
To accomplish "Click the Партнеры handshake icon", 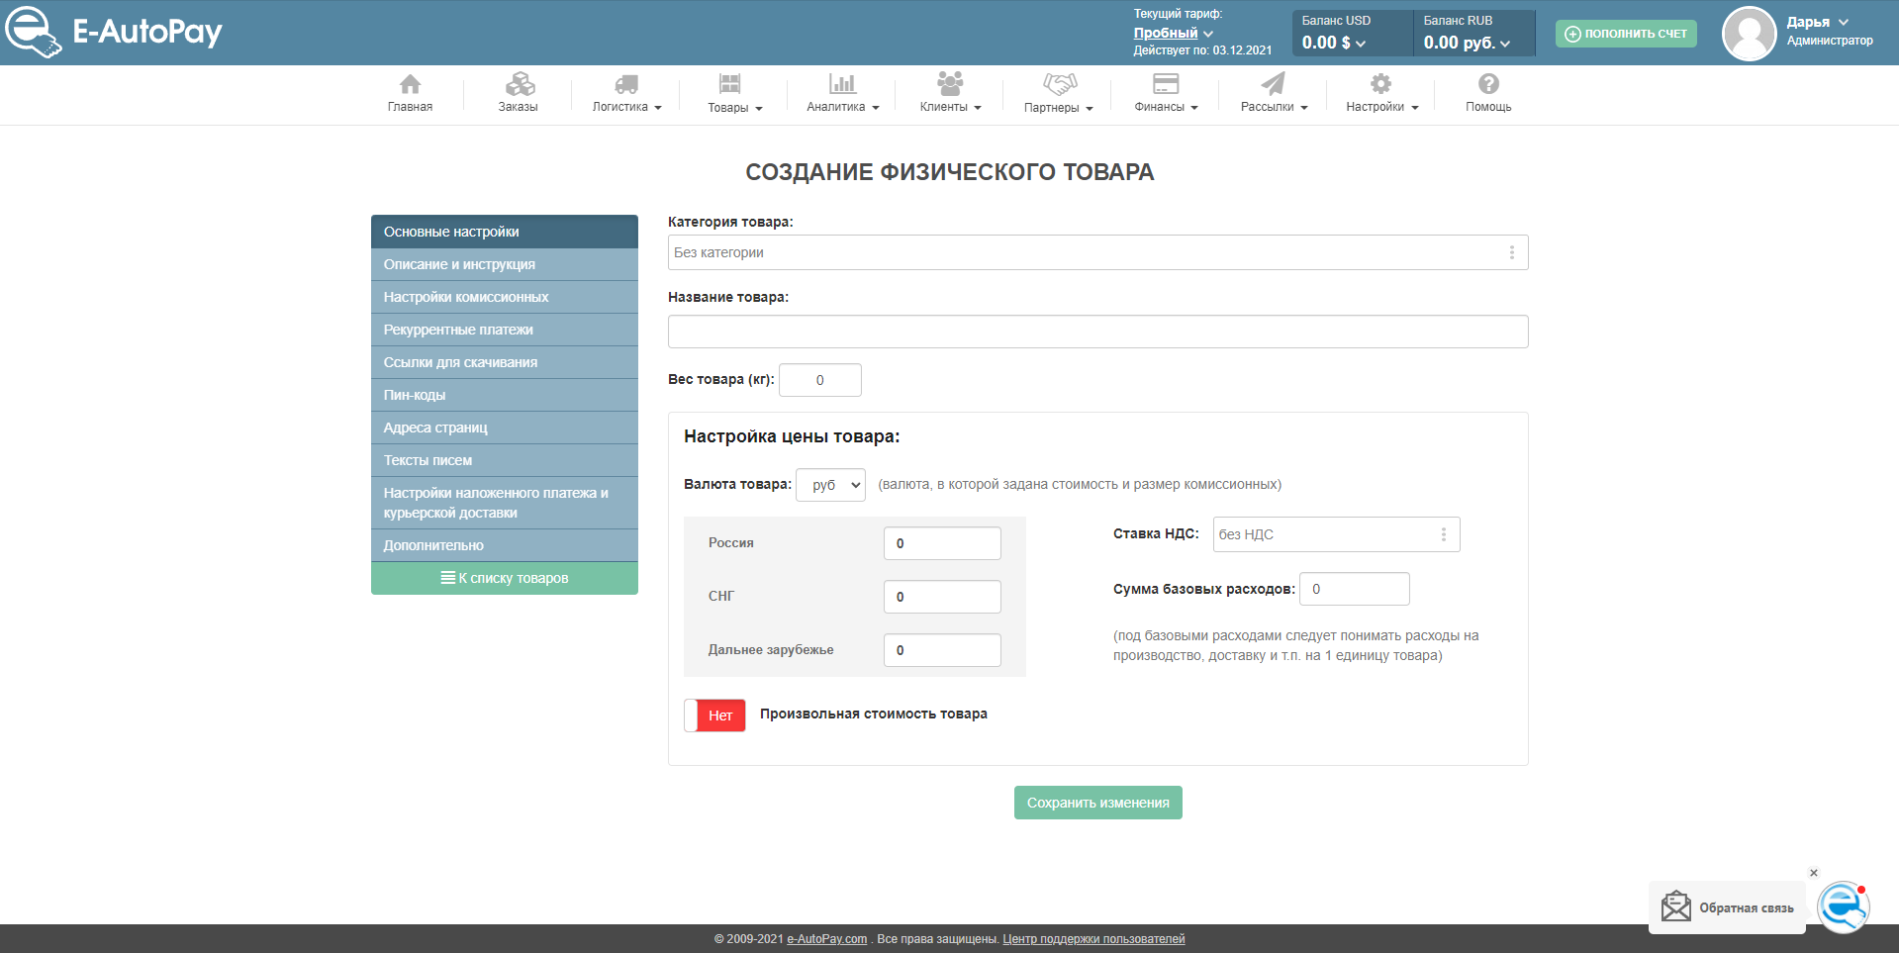I will tap(1060, 84).
